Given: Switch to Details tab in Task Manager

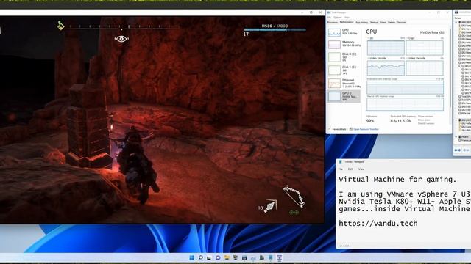Looking at the screenshot, I should click(x=392, y=23).
